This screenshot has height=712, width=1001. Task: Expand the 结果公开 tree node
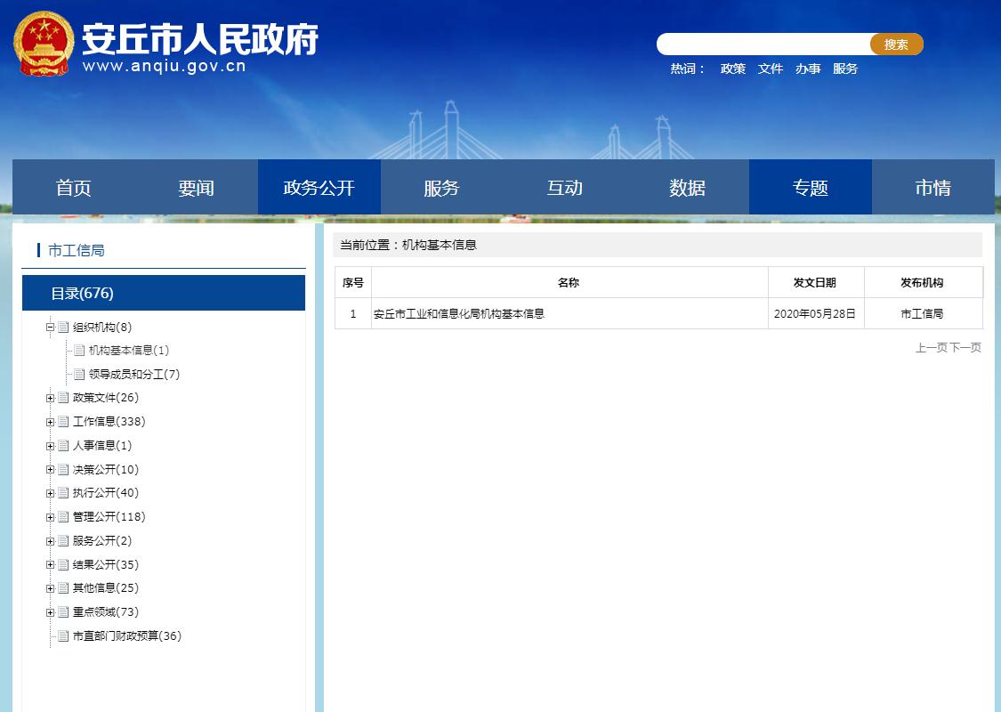point(50,564)
